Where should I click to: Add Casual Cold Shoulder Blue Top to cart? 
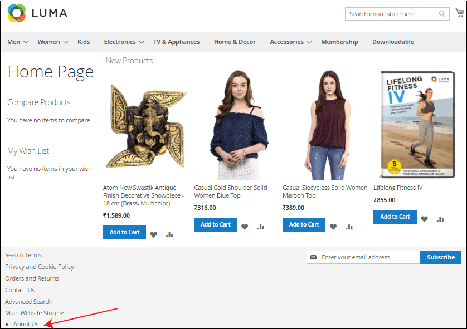point(216,224)
